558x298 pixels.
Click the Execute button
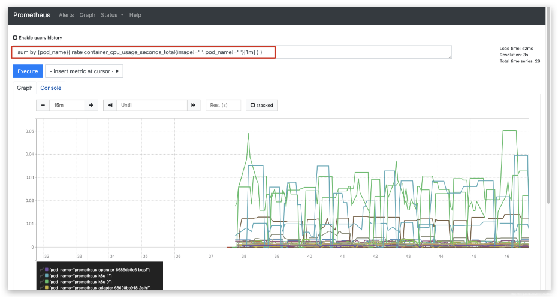click(28, 71)
